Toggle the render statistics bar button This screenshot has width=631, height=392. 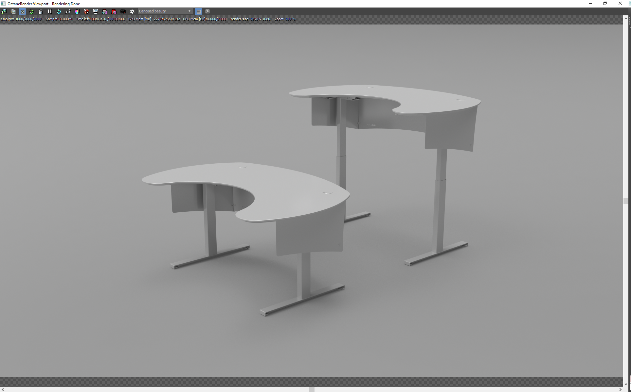click(x=198, y=11)
